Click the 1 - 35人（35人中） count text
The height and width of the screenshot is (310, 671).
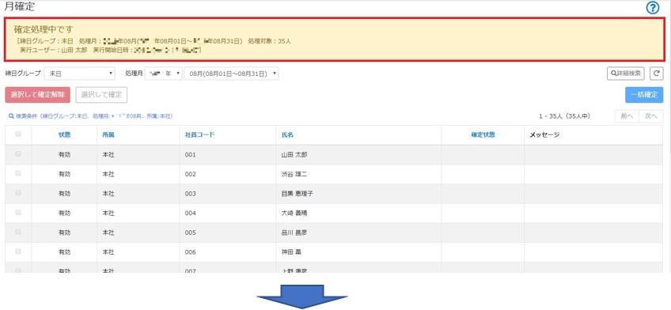(x=565, y=116)
